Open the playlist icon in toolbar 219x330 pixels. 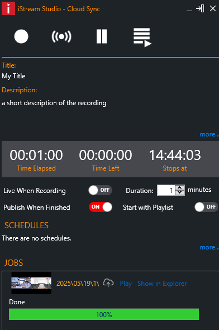142,37
